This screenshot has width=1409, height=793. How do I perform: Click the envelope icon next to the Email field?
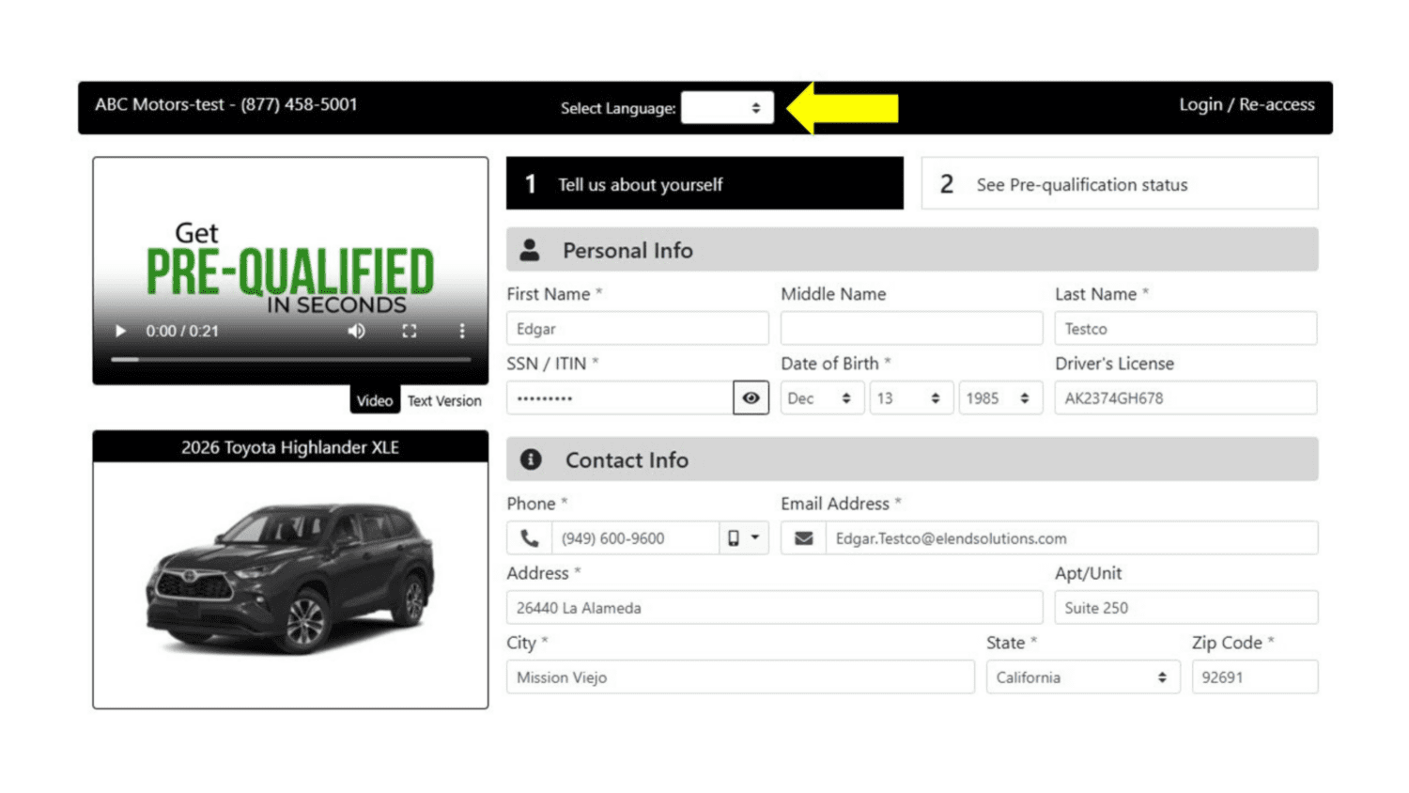804,537
